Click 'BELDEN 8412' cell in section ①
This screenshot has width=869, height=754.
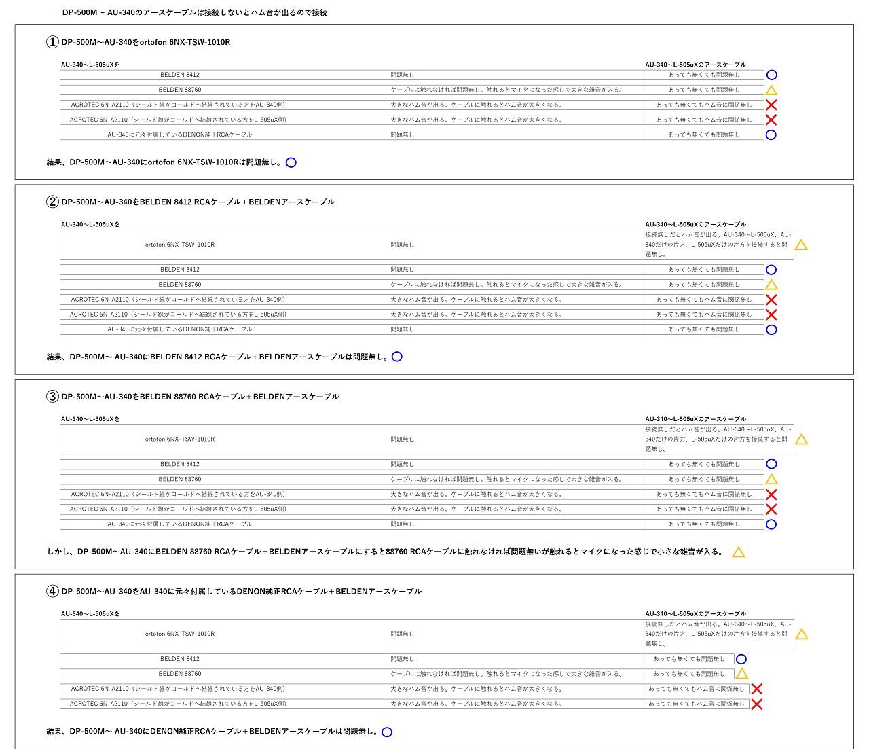coord(180,75)
